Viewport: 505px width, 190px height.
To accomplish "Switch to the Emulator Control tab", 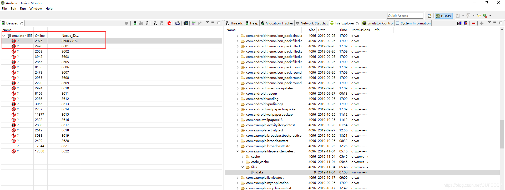I will [378, 23].
